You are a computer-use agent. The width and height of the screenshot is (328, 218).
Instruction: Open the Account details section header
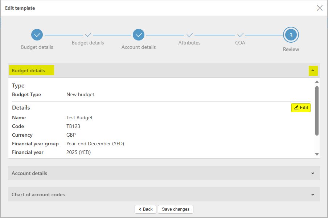(29, 173)
